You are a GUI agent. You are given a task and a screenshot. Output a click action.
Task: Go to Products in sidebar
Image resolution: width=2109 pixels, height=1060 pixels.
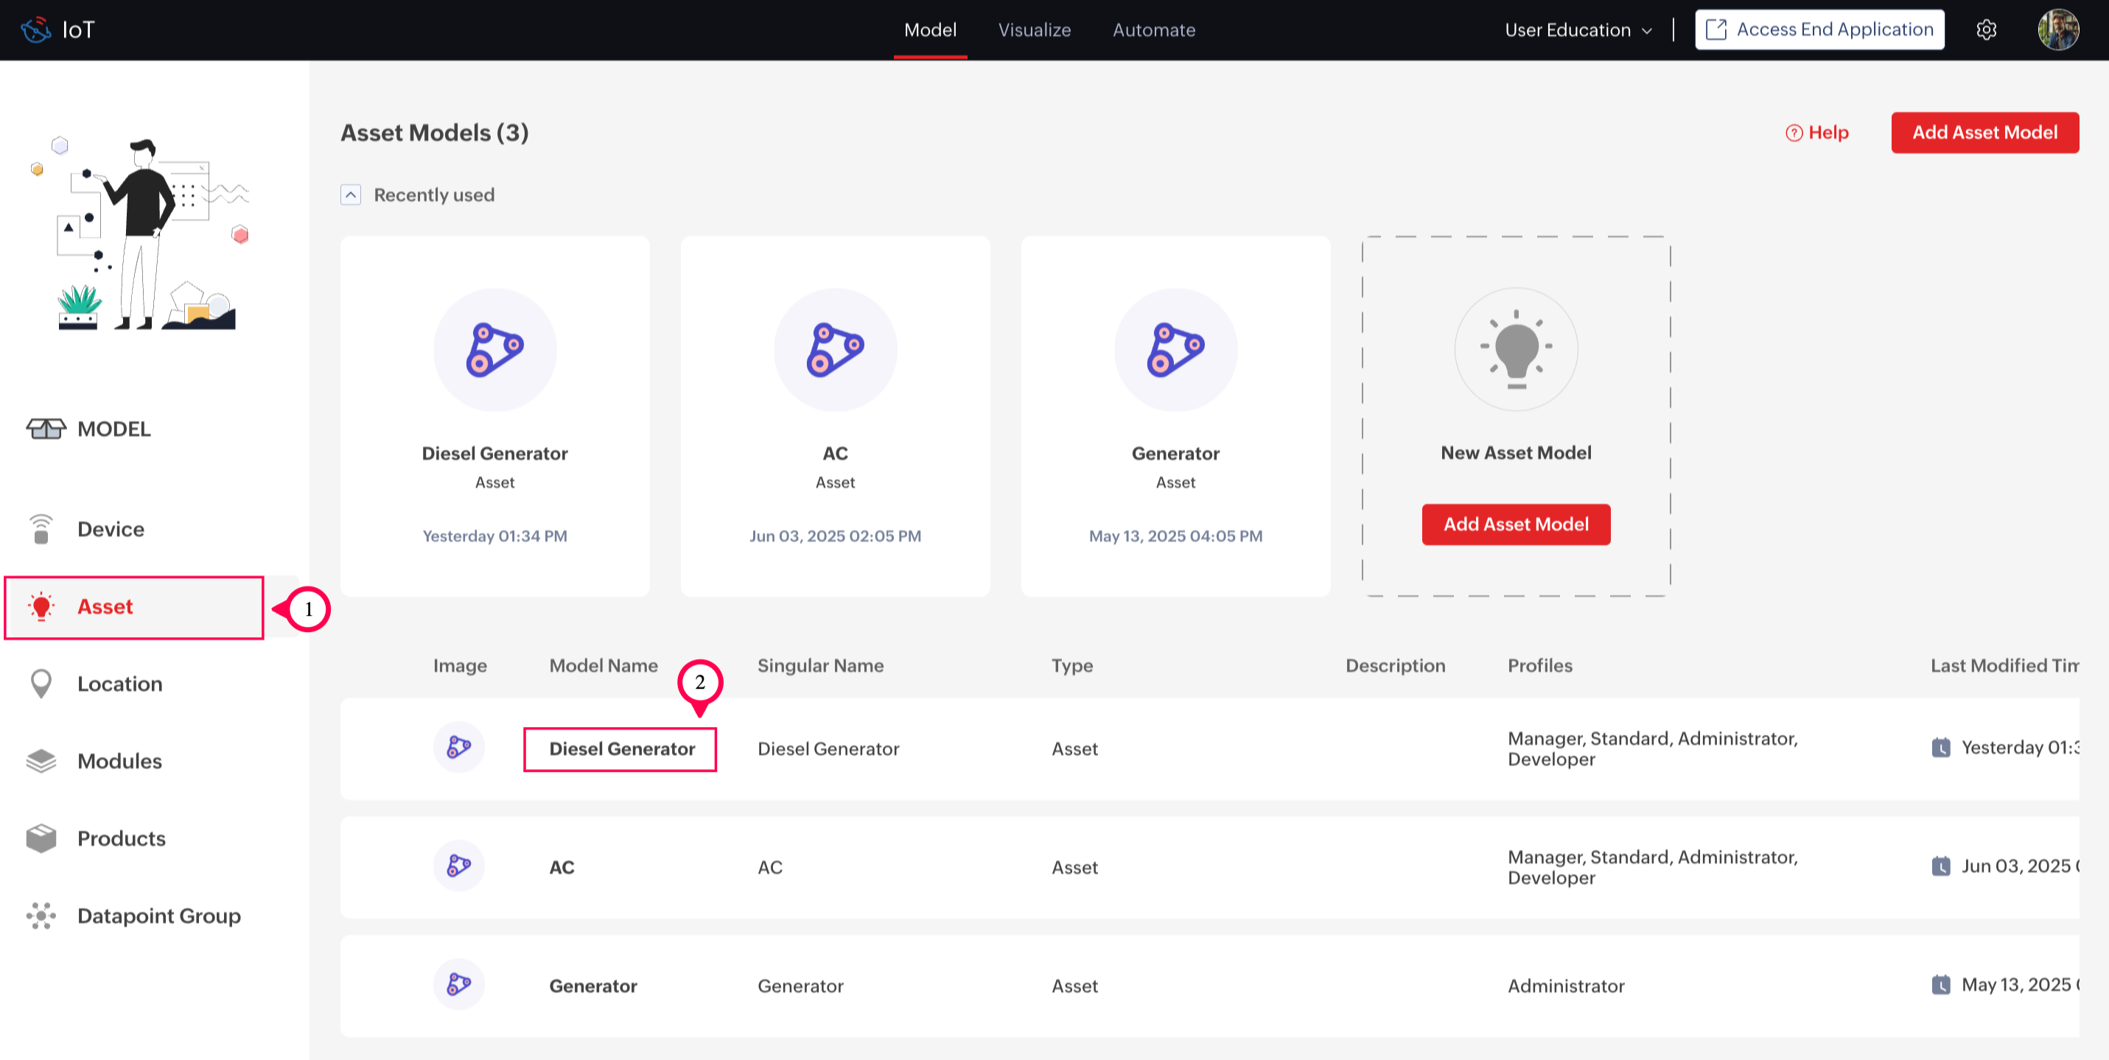121,838
